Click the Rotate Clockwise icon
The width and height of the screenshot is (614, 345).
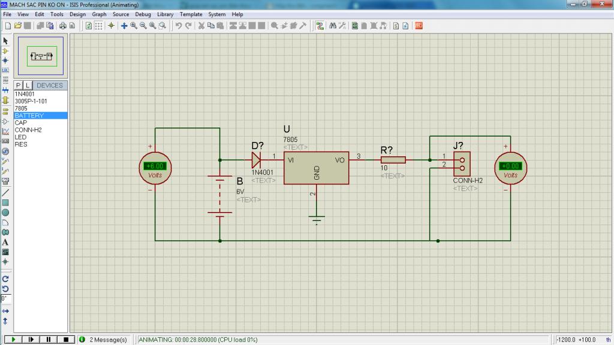pyautogui.click(x=5, y=279)
